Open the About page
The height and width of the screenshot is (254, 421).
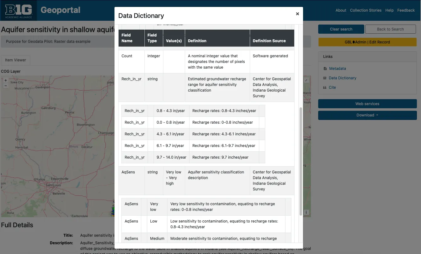pos(341,10)
